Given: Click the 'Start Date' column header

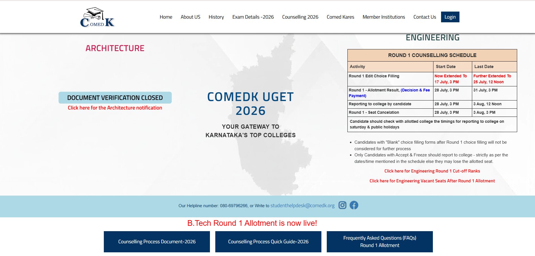Looking at the screenshot, I should 453,67.
